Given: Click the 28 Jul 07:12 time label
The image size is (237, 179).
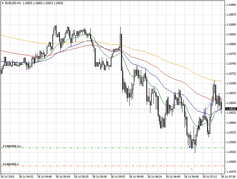Looking at the screenshot, I should coord(209,176).
